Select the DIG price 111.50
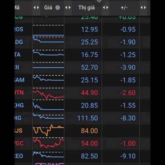The image size is (165, 165). pos(87,118)
